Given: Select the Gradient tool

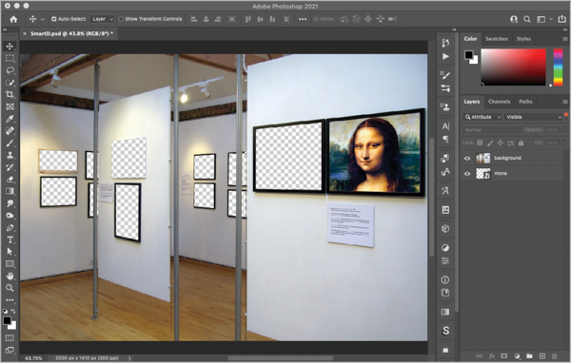Looking at the screenshot, I should [10, 191].
